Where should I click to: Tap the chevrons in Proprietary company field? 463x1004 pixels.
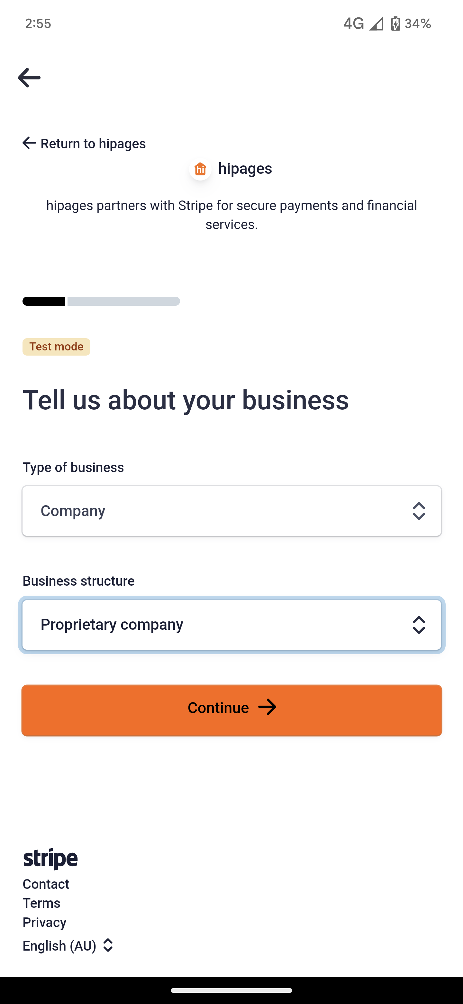[419, 625]
